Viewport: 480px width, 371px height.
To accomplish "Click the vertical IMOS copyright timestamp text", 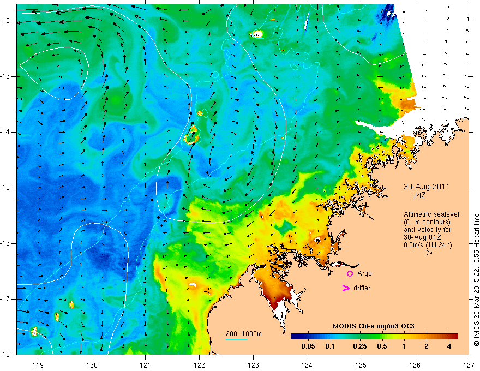I will coord(476,280).
